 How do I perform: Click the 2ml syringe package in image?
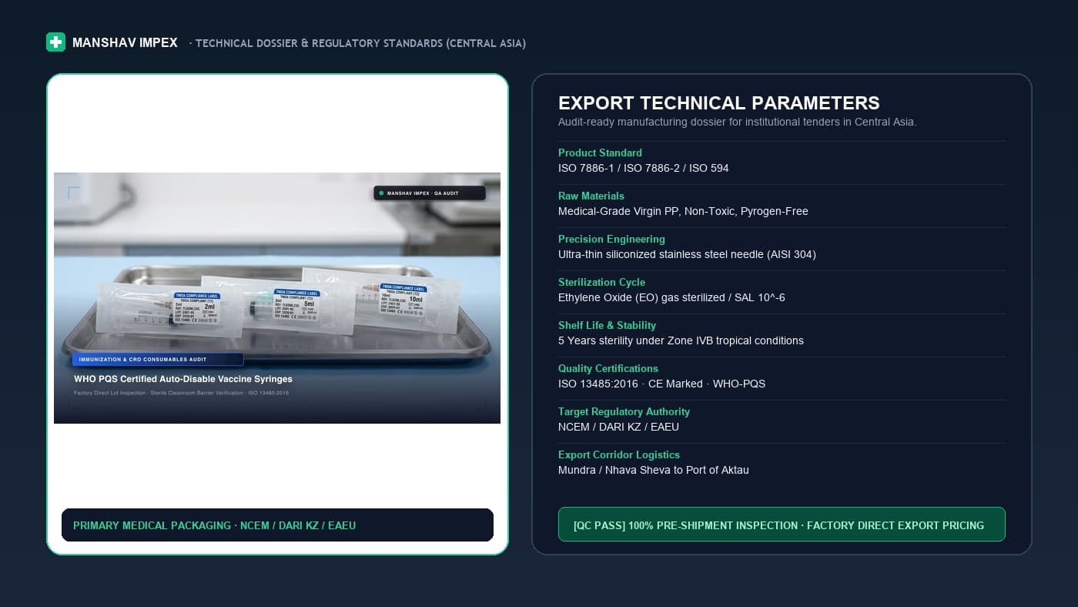pyautogui.click(x=171, y=310)
